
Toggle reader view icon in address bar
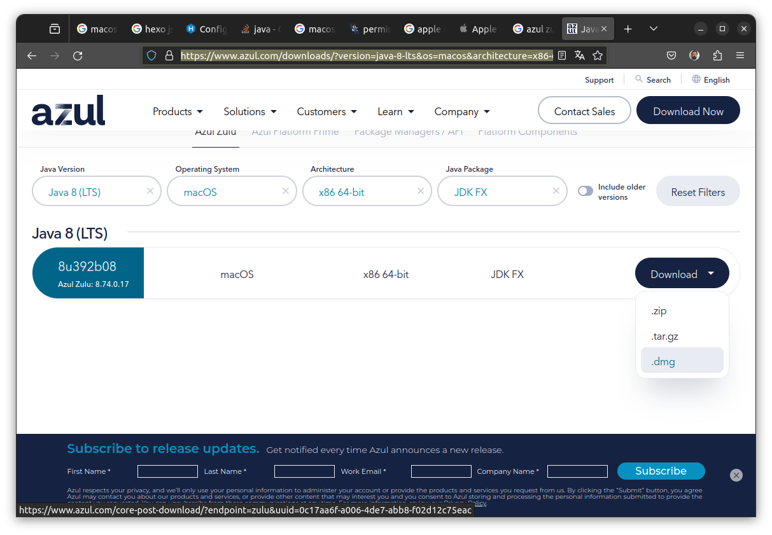point(561,56)
